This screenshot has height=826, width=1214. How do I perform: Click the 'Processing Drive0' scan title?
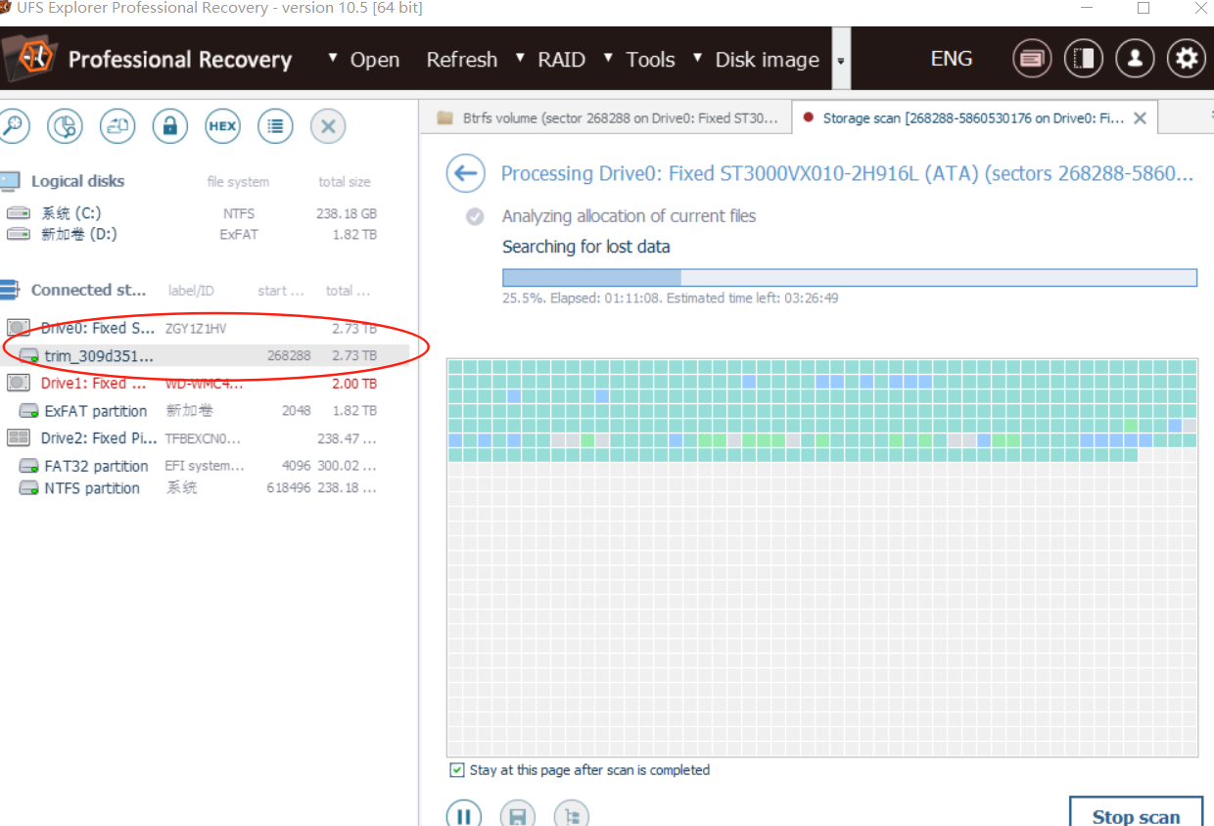click(x=848, y=174)
